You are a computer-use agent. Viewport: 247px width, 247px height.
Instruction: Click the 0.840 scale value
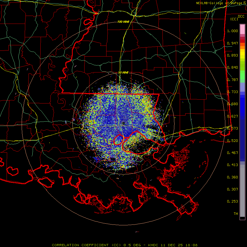point(232,68)
